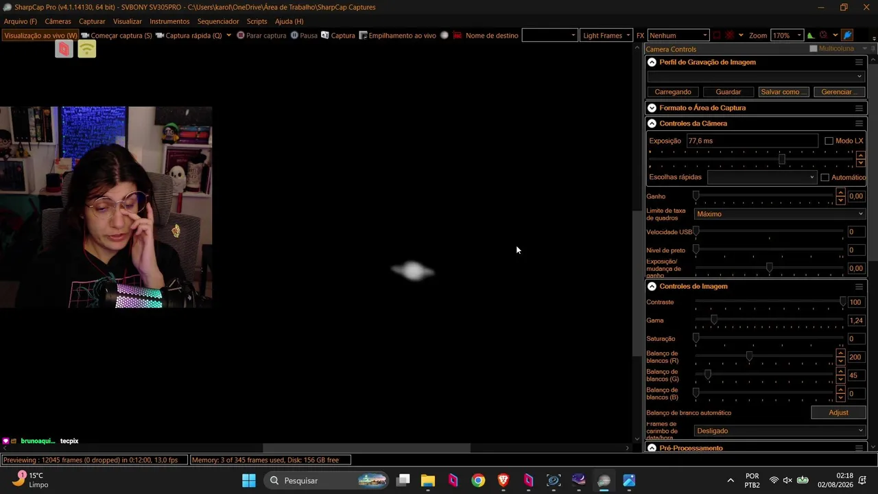Image resolution: width=878 pixels, height=494 pixels.
Task: Click the red reticule crosshair icon
Action: tap(730, 35)
